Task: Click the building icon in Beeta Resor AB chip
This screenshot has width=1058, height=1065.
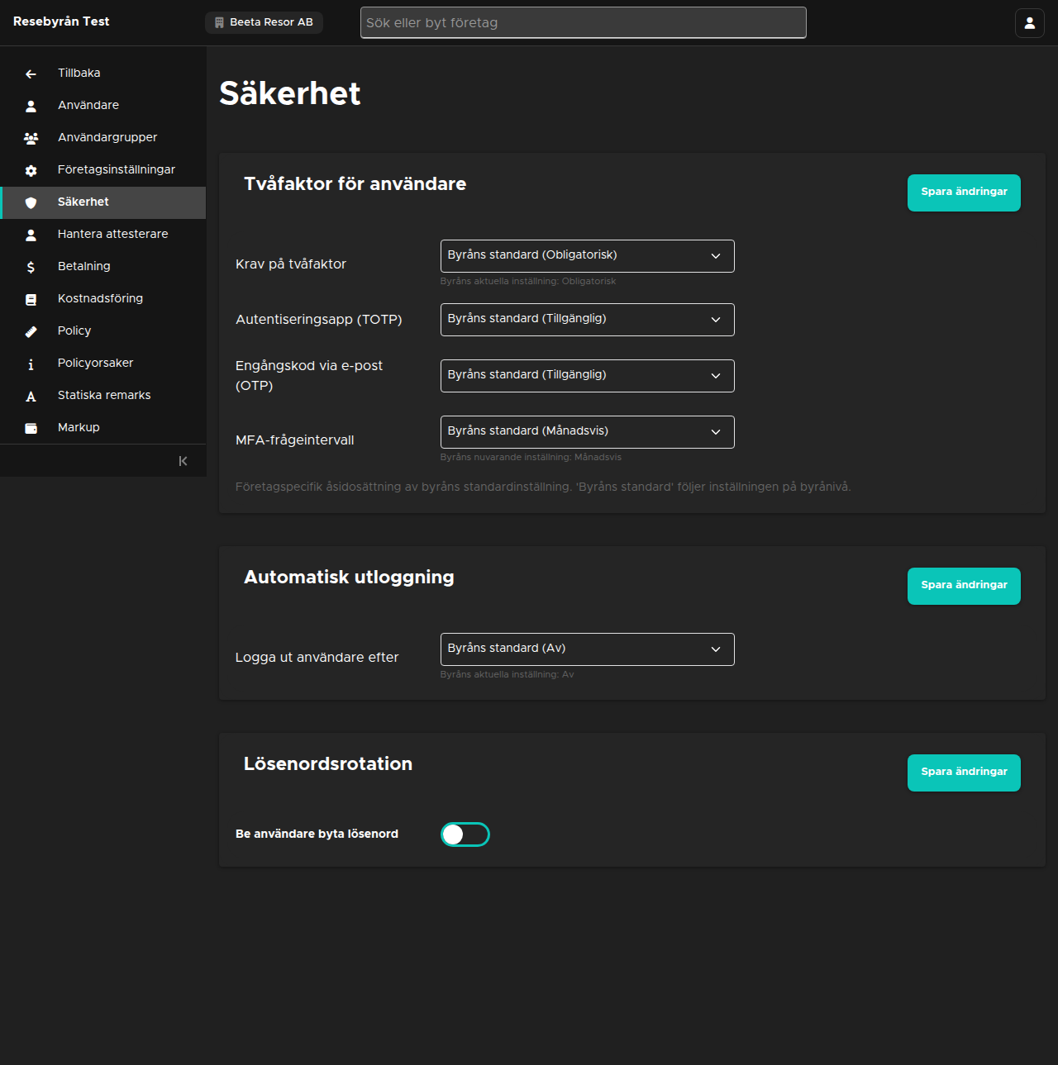Action: [219, 23]
